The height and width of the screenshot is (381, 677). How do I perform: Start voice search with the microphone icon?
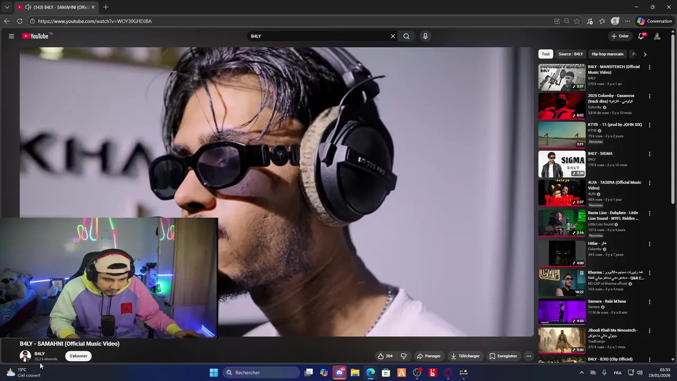pyautogui.click(x=425, y=36)
